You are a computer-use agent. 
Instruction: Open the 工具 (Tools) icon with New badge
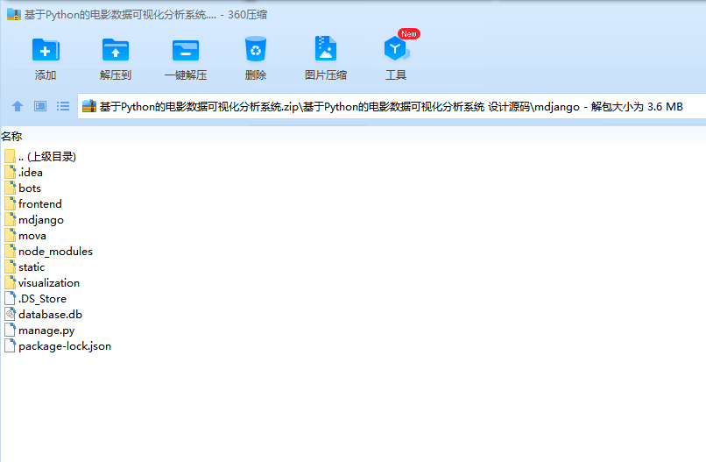pos(396,49)
